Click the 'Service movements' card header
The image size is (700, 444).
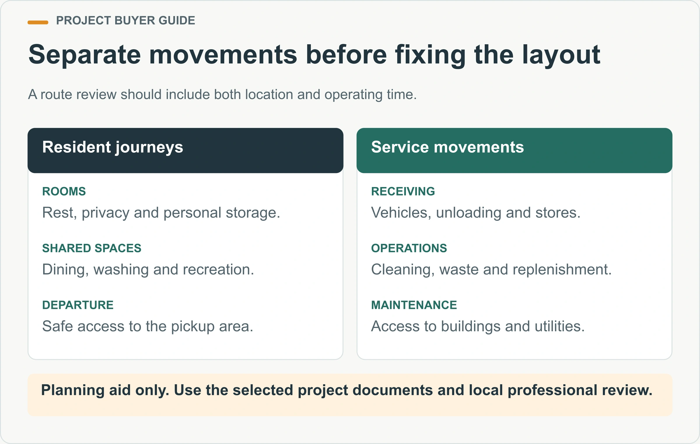point(514,150)
